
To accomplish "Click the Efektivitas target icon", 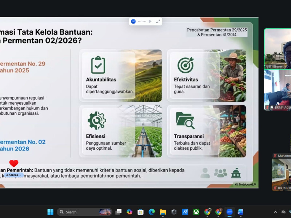I will pos(185,65).
